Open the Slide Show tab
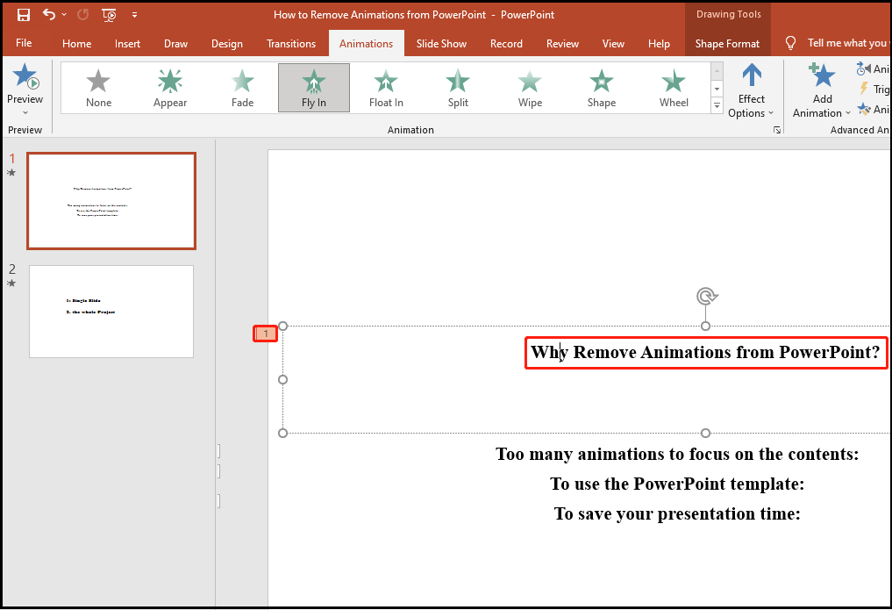The width and height of the screenshot is (892, 610). (x=441, y=43)
